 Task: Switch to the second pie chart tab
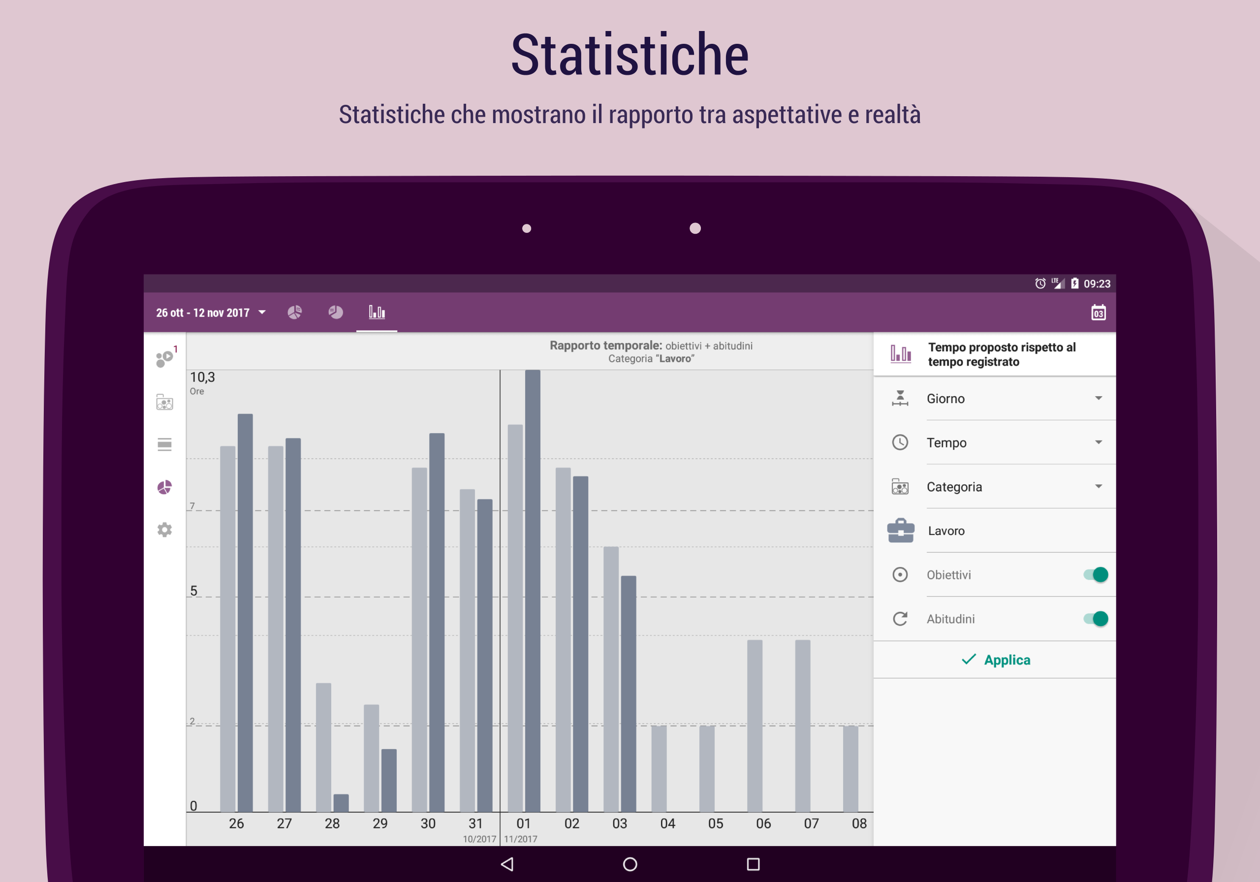click(336, 313)
